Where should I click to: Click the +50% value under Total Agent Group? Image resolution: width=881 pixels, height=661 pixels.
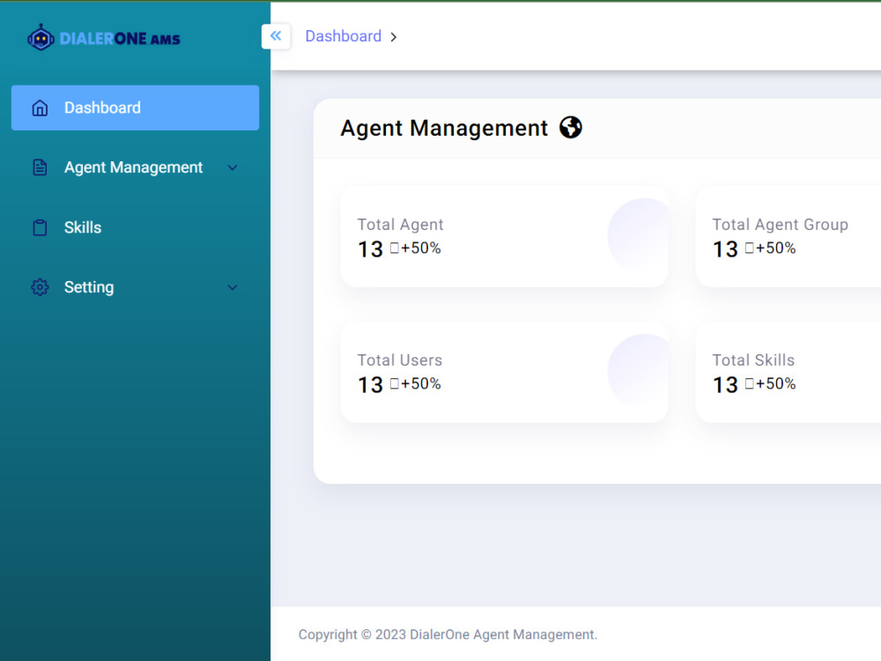(x=776, y=248)
